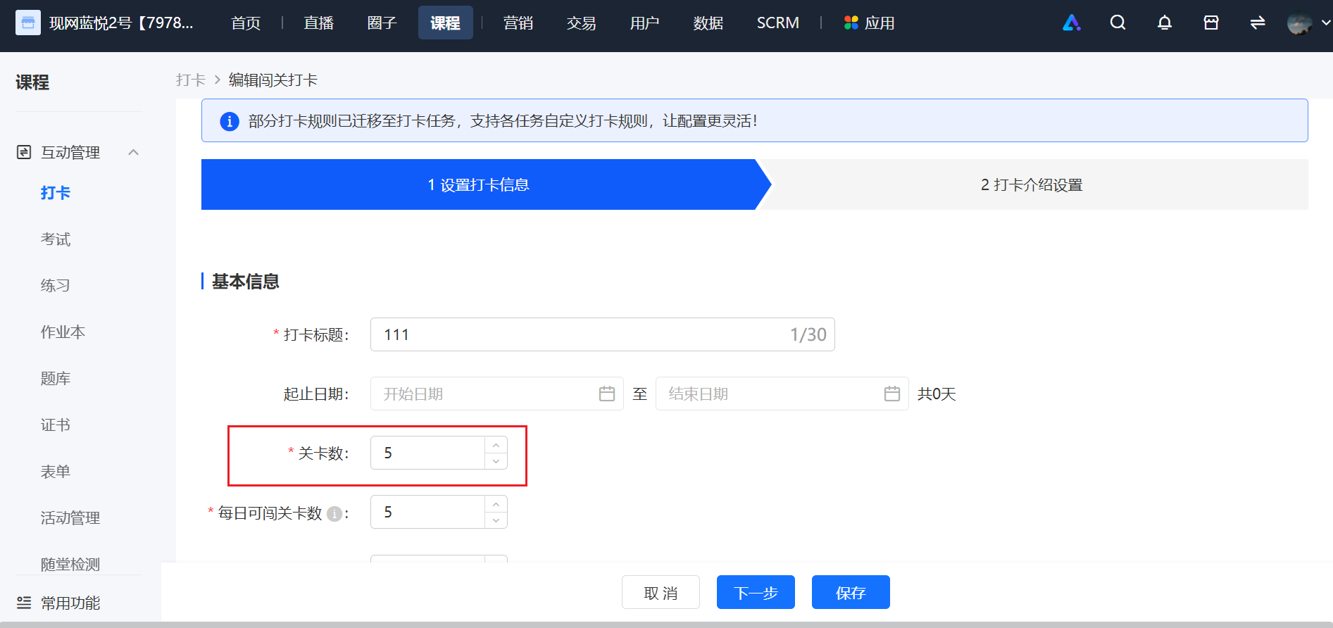Screen dimensions: 1333x628
Task: Select 考试 in the sidebar
Action: tap(56, 239)
